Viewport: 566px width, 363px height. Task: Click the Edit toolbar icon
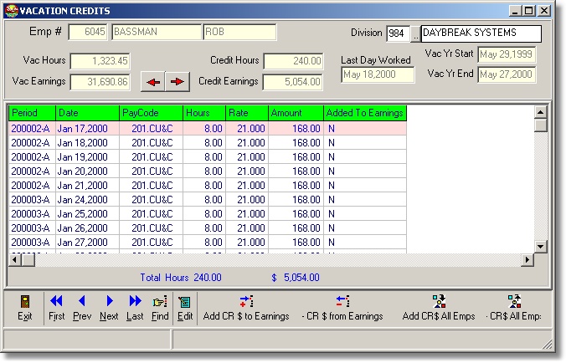point(185,307)
